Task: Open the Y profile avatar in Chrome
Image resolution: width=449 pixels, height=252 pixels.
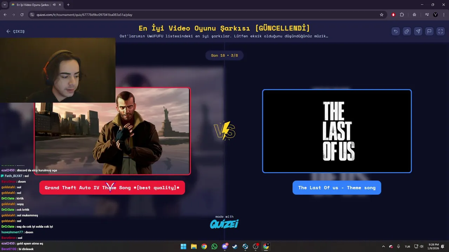Action: point(436,15)
